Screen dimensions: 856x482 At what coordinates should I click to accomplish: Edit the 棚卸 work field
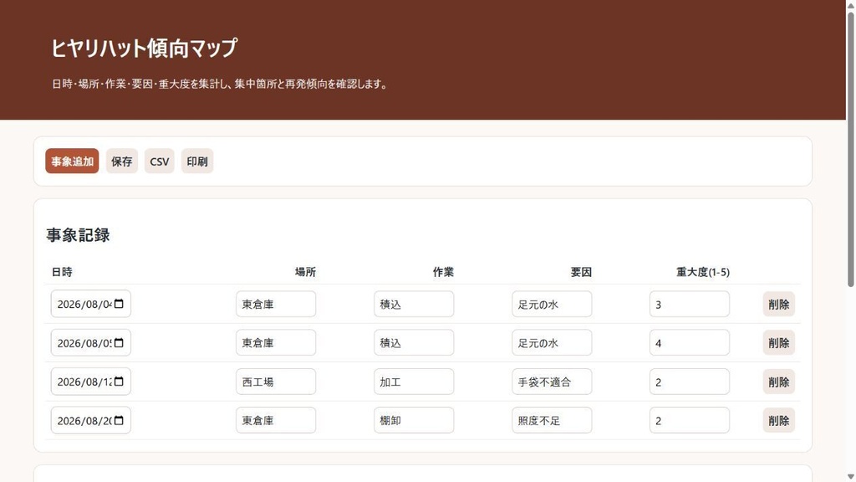414,420
